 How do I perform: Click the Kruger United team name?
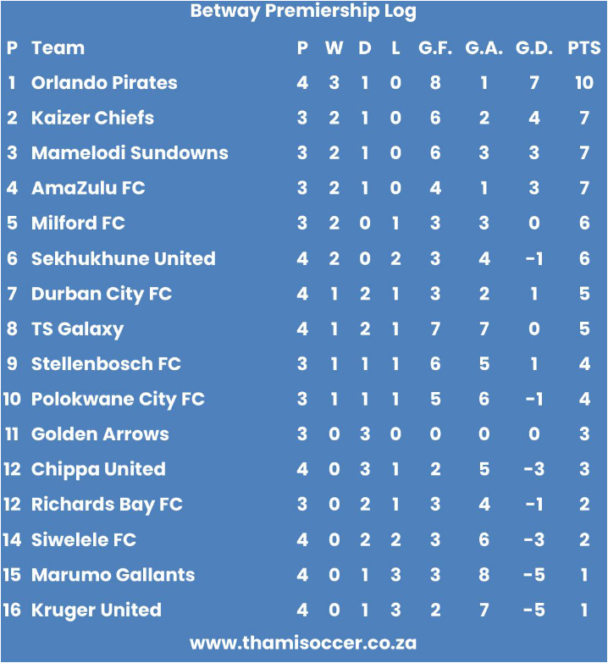pos(96,611)
